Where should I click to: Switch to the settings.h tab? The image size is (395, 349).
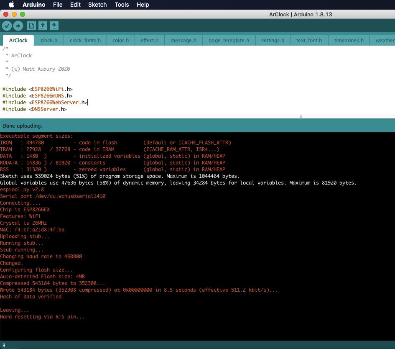click(273, 40)
